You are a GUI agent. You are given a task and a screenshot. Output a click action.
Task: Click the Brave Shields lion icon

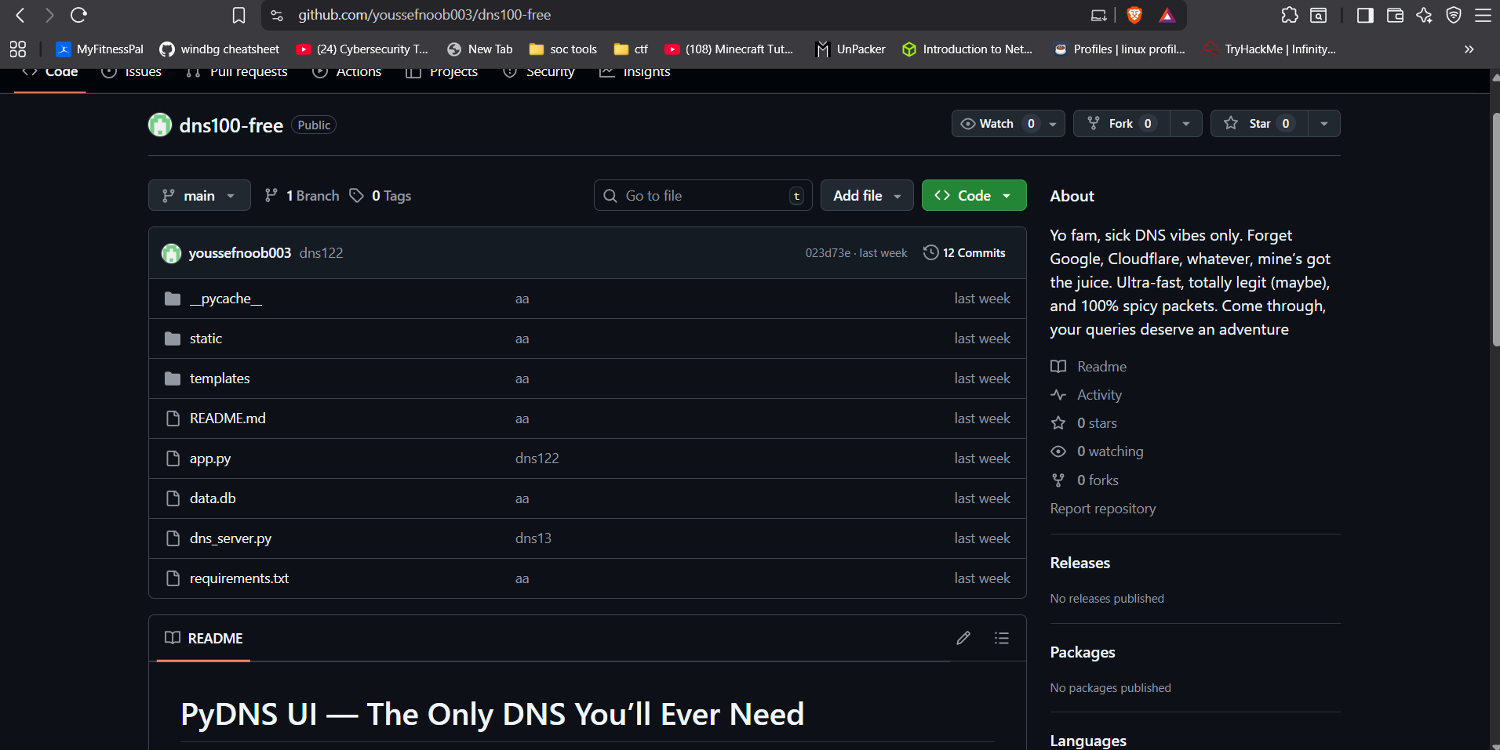point(1134,15)
